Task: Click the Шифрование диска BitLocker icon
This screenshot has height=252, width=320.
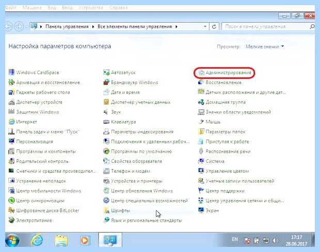Action: click(11, 210)
